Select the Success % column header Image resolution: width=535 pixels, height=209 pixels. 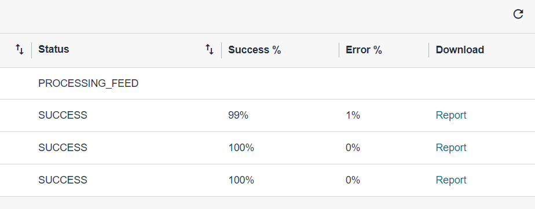click(255, 50)
